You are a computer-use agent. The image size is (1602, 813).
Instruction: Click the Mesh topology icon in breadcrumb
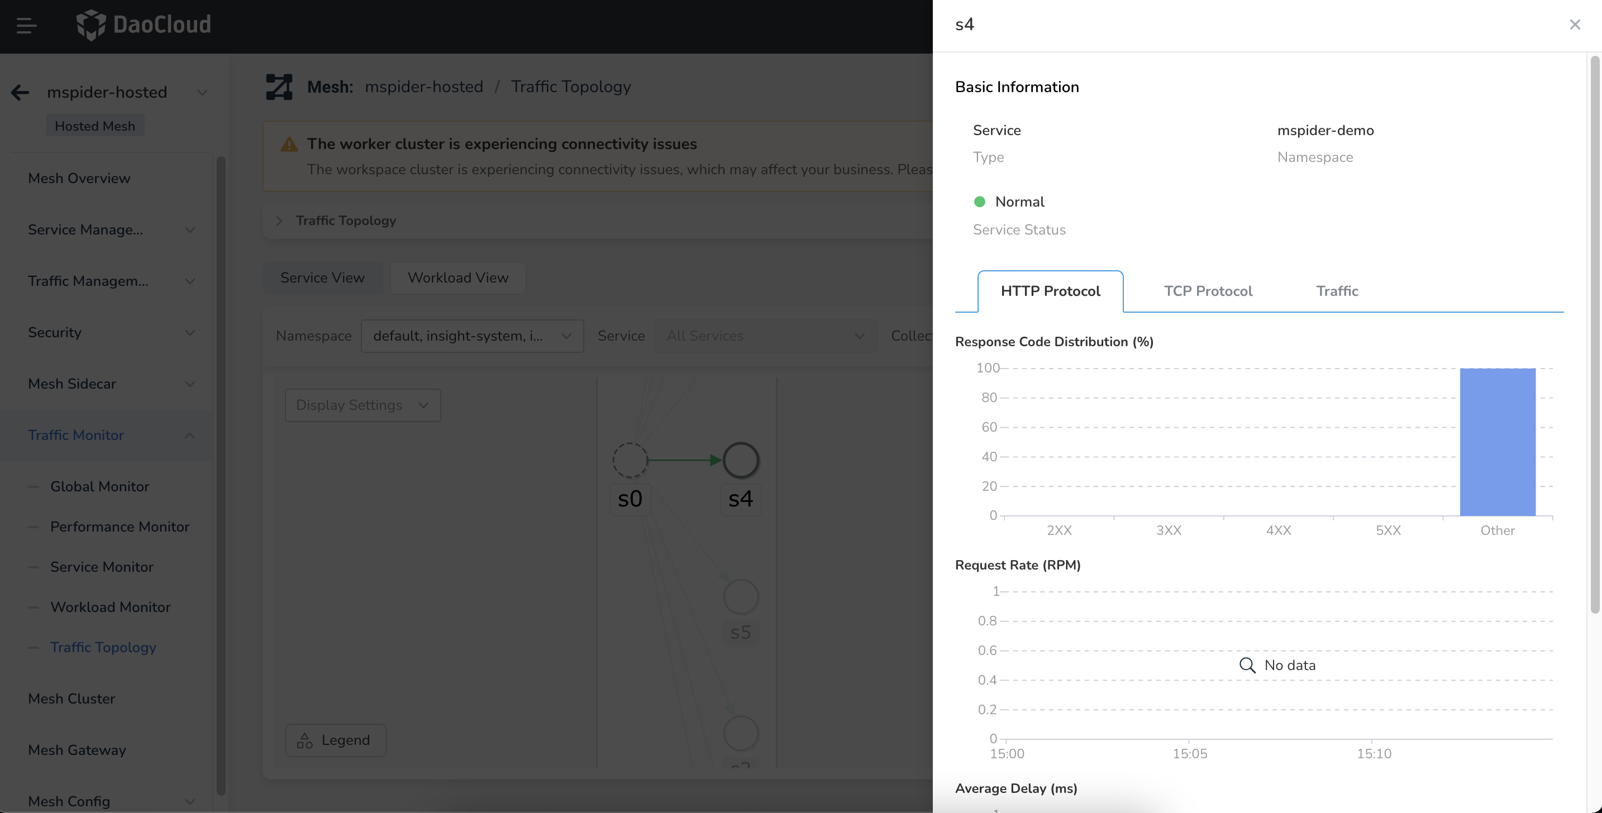click(x=279, y=87)
